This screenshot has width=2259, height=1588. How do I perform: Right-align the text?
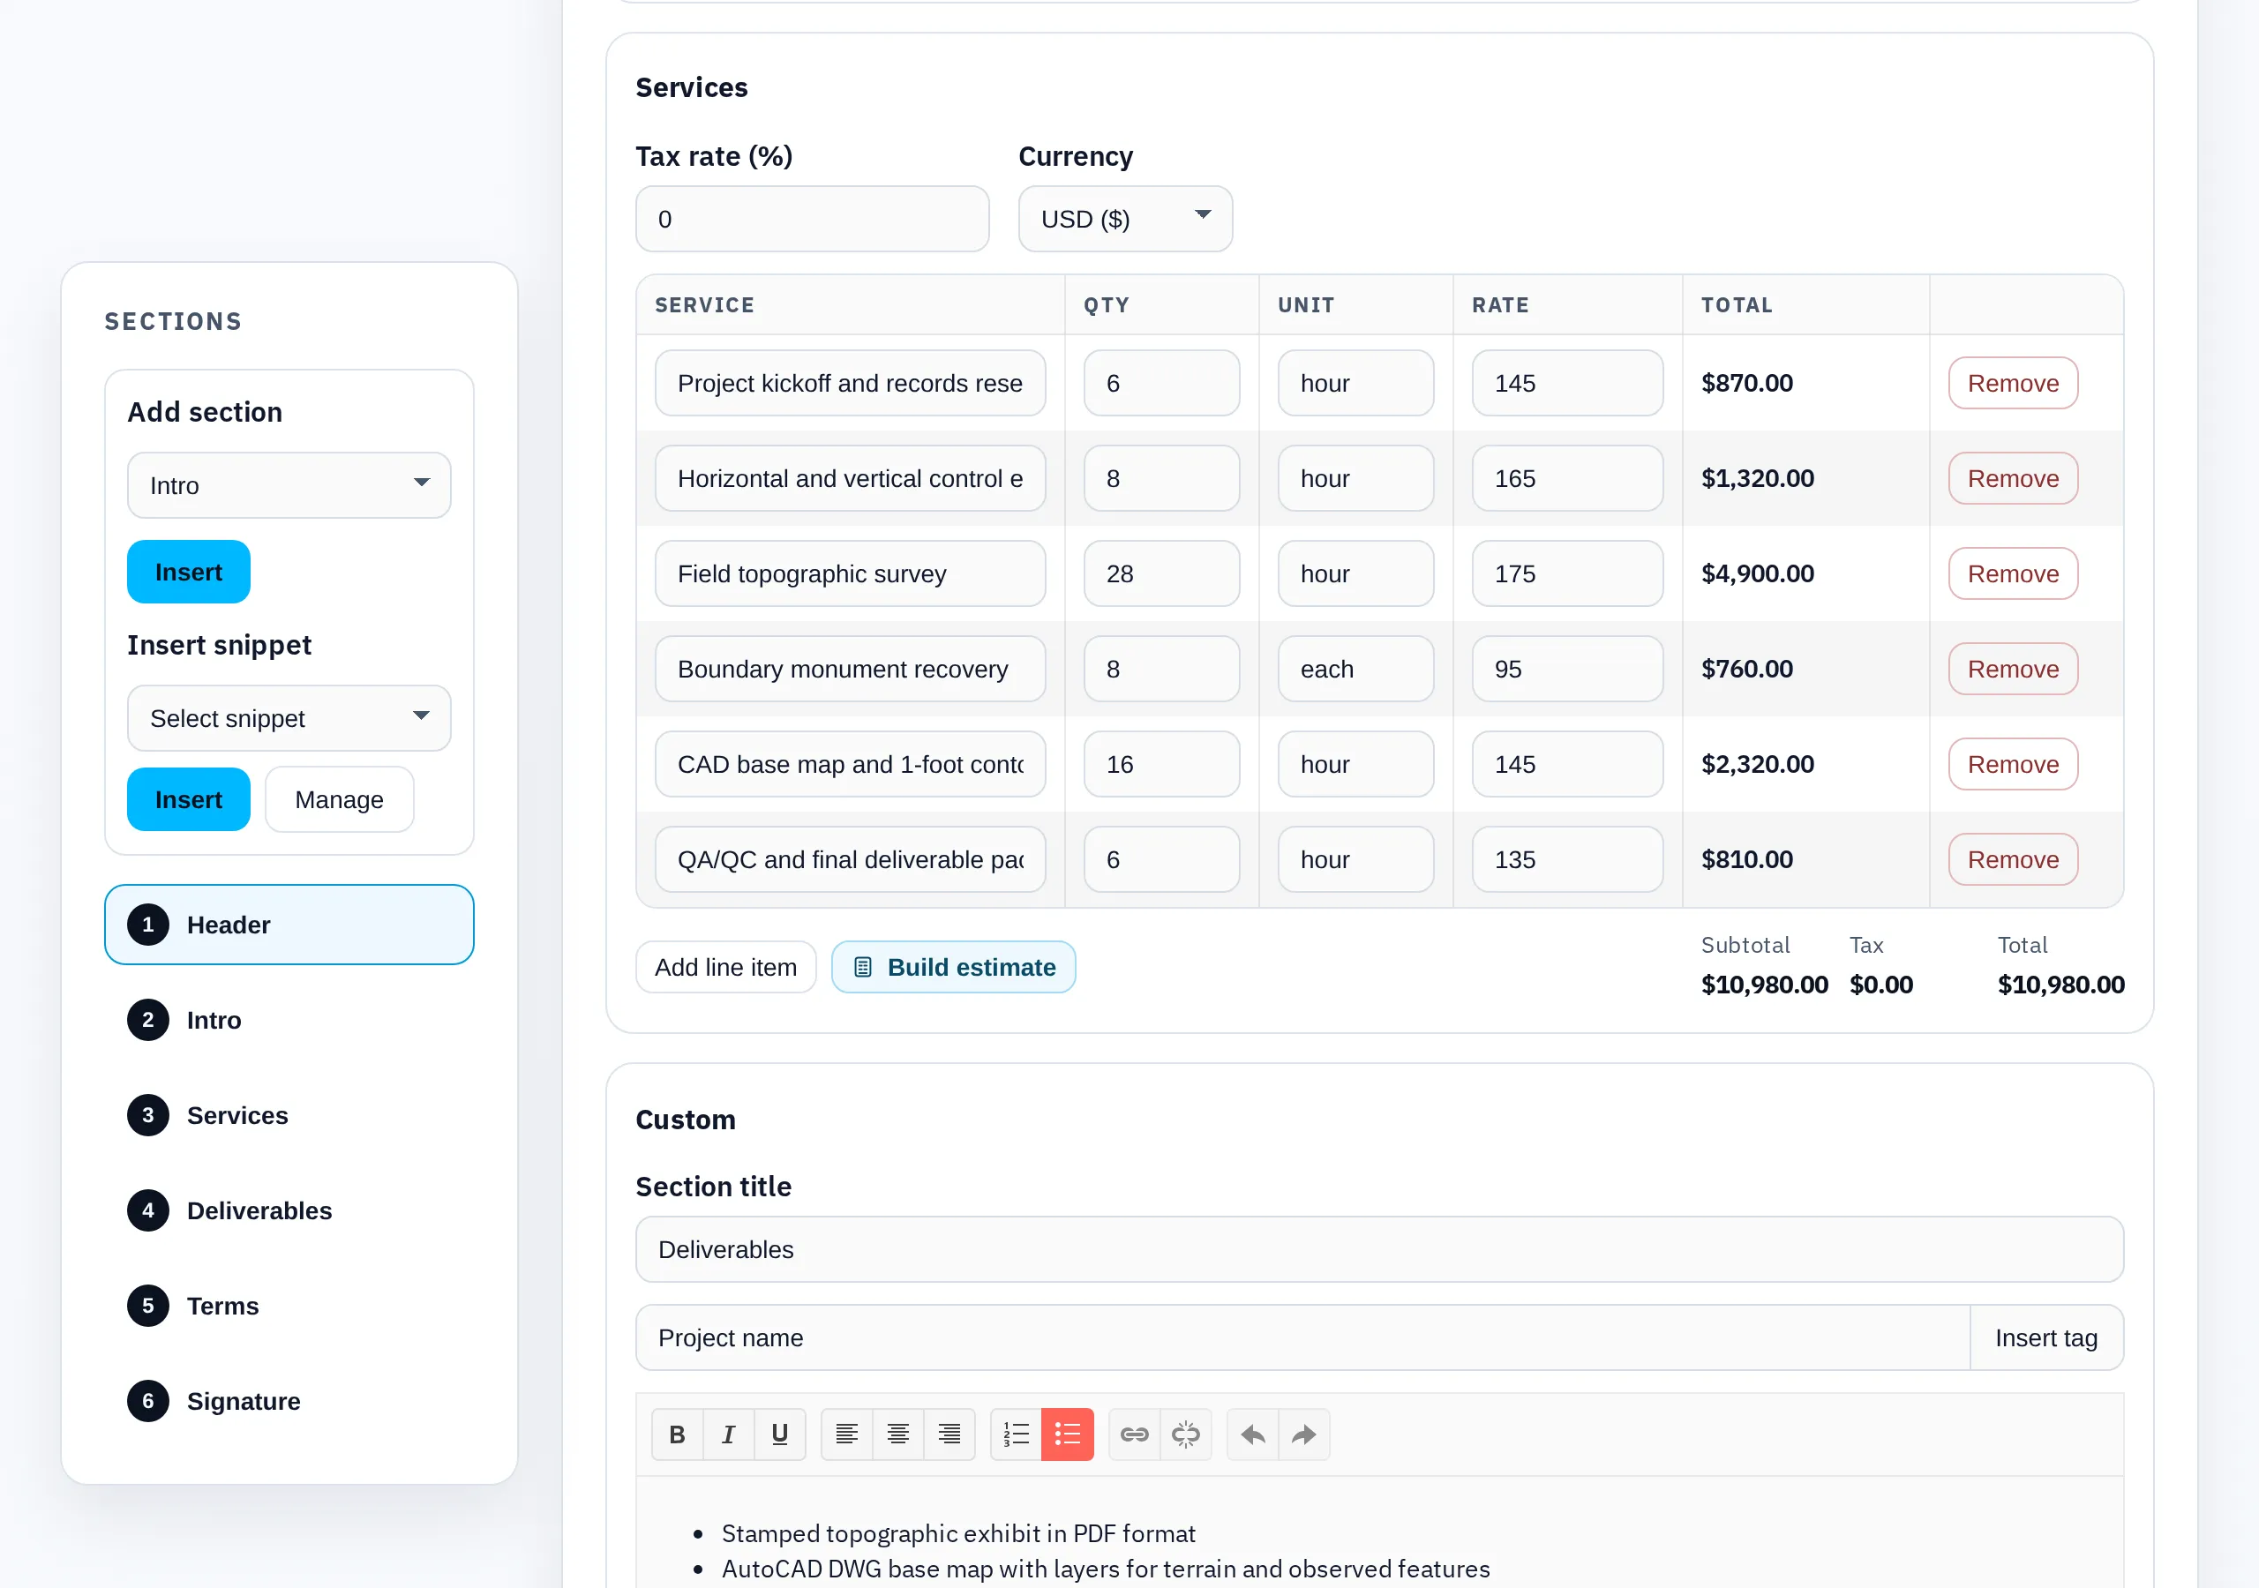(949, 1434)
